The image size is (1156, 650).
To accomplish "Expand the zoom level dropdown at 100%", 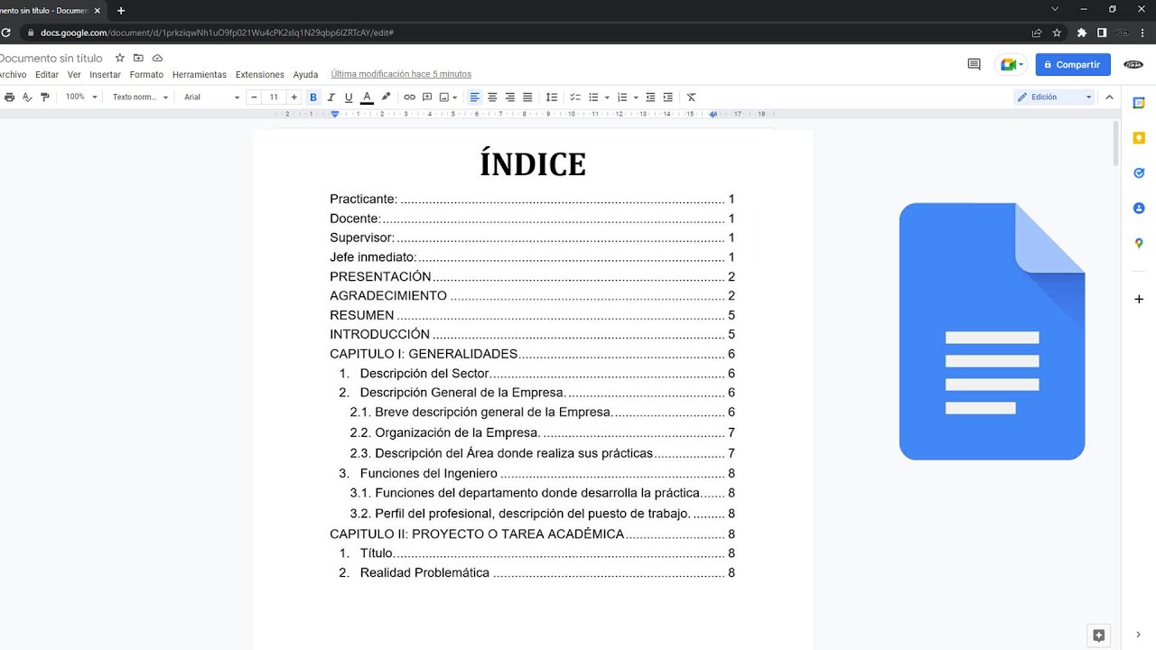I will 79,97.
